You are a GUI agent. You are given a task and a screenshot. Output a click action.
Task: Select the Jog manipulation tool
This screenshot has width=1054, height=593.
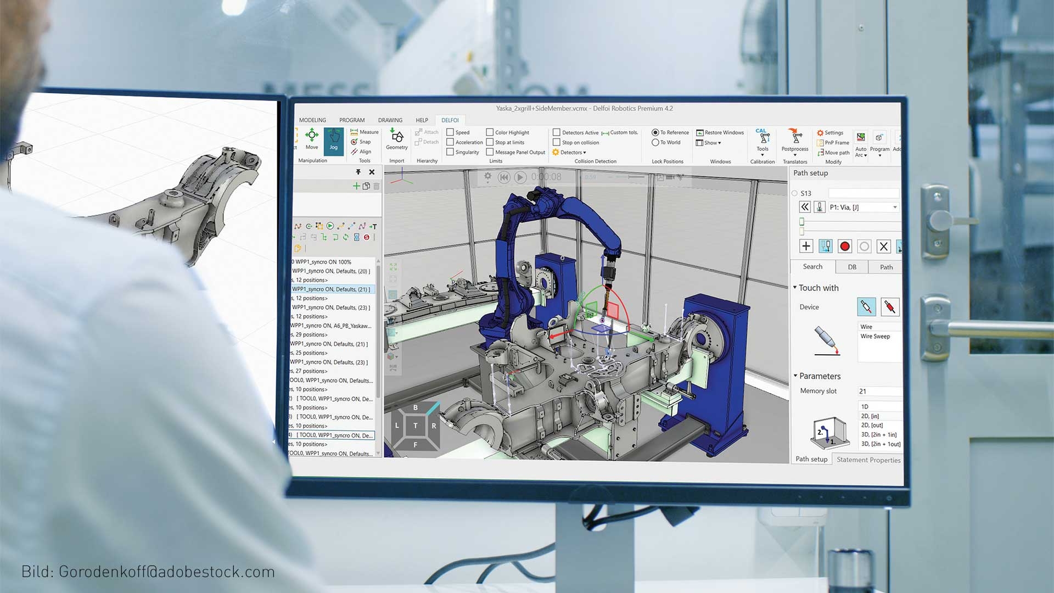pyautogui.click(x=333, y=140)
